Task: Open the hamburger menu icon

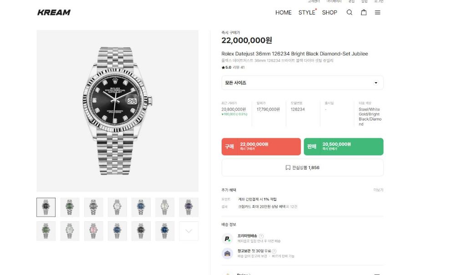Action: click(377, 12)
